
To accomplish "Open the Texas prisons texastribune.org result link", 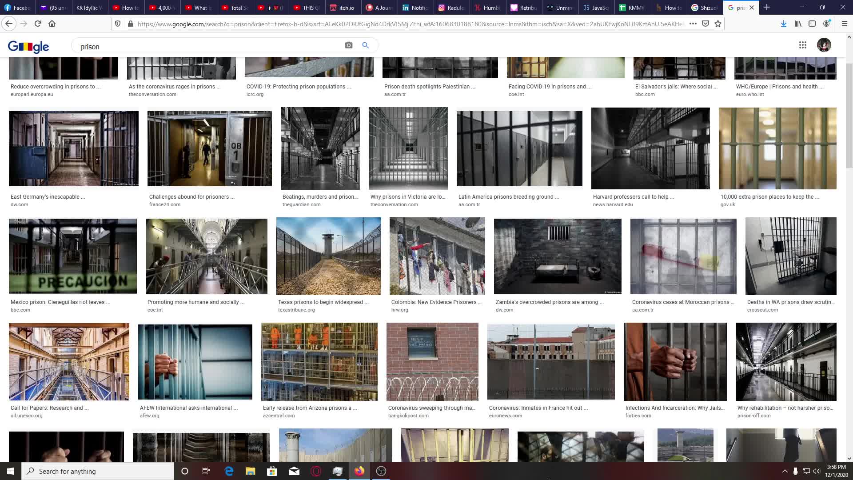I will click(323, 302).
